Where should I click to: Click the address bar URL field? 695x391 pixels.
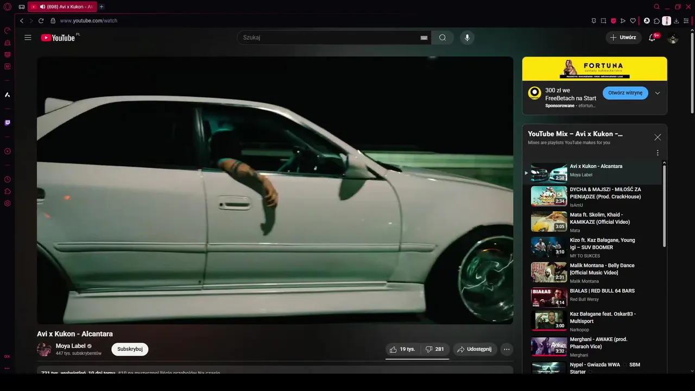[x=320, y=21]
